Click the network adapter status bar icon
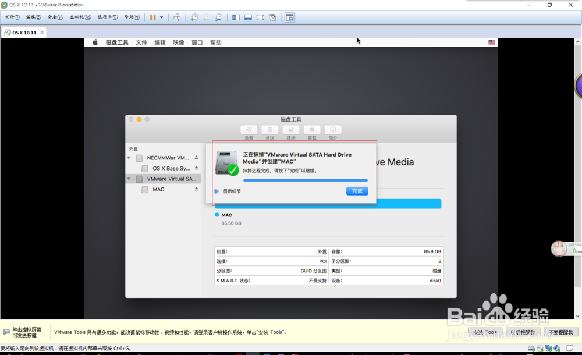 coord(548,349)
